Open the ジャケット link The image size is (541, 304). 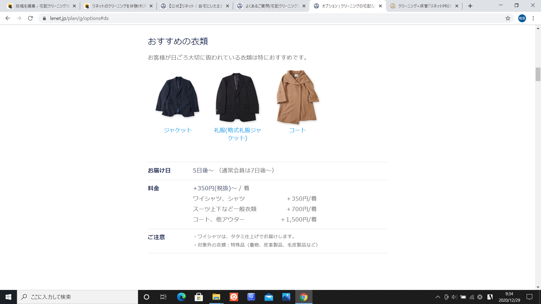point(178,130)
